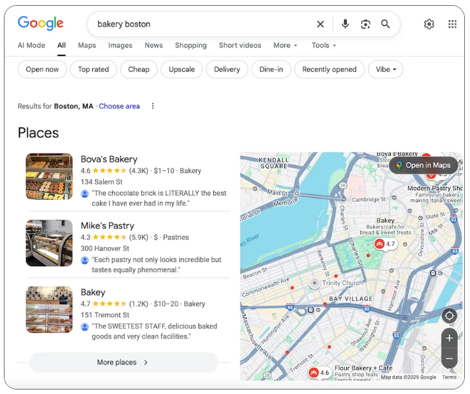This screenshot has width=470, height=394.
Task: Click the Modern Pastry Shop map label
Action: coord(435,188)
